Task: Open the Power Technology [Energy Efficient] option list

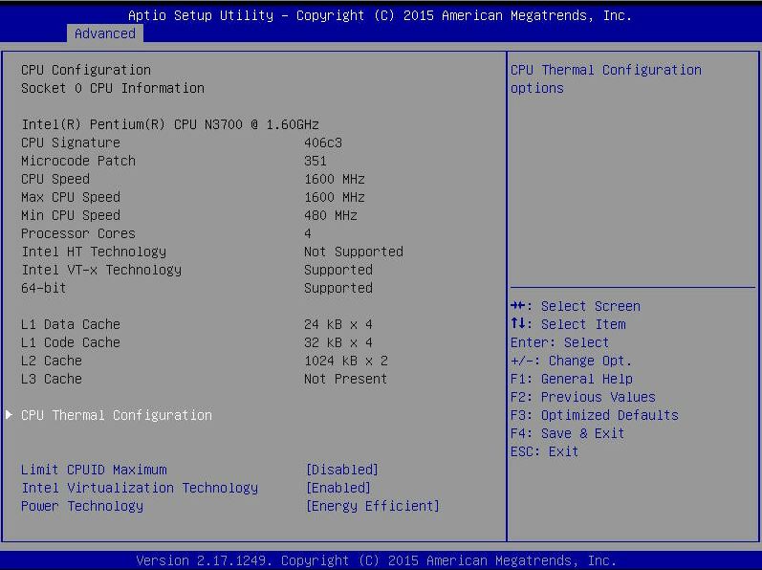Action: 372,506
